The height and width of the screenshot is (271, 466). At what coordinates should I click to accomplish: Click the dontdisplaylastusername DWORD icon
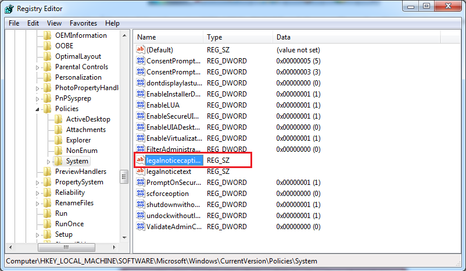click(x=140, y=83)
